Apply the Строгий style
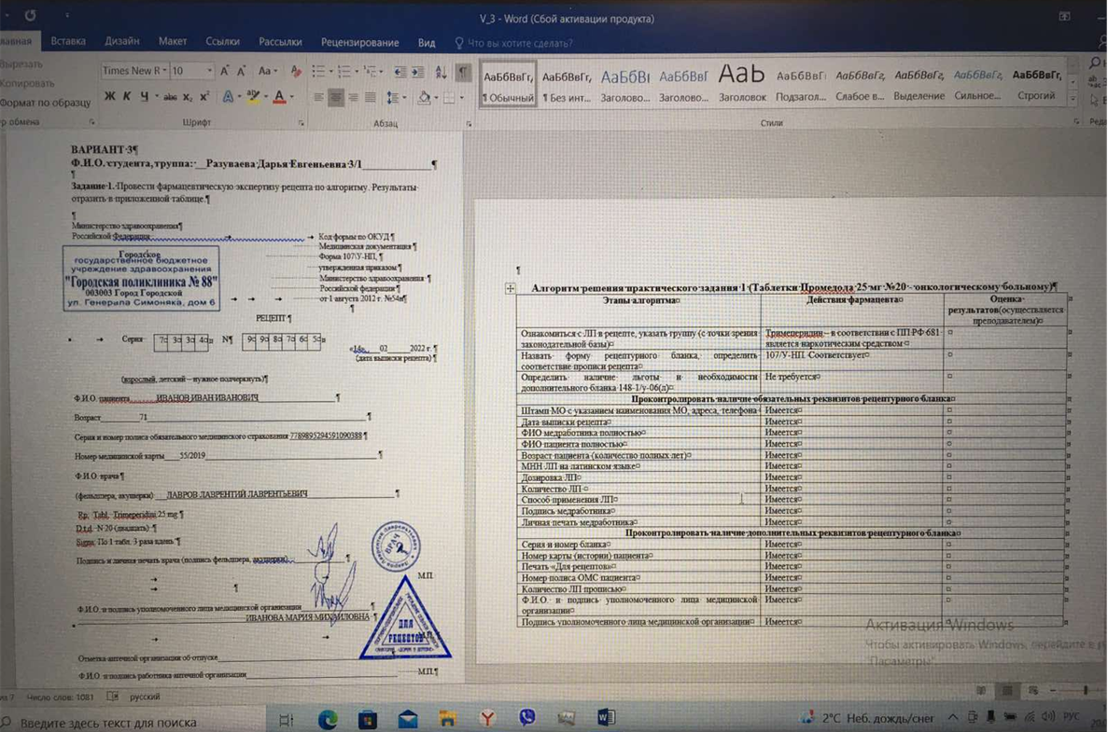The image size is (1108, 732). pyautogui.click(x=1037, y=84)
